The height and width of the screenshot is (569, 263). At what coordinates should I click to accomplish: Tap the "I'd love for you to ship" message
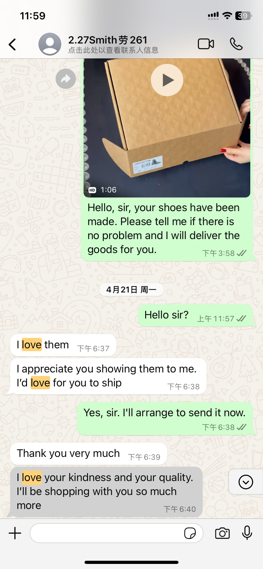pos(108,376)
